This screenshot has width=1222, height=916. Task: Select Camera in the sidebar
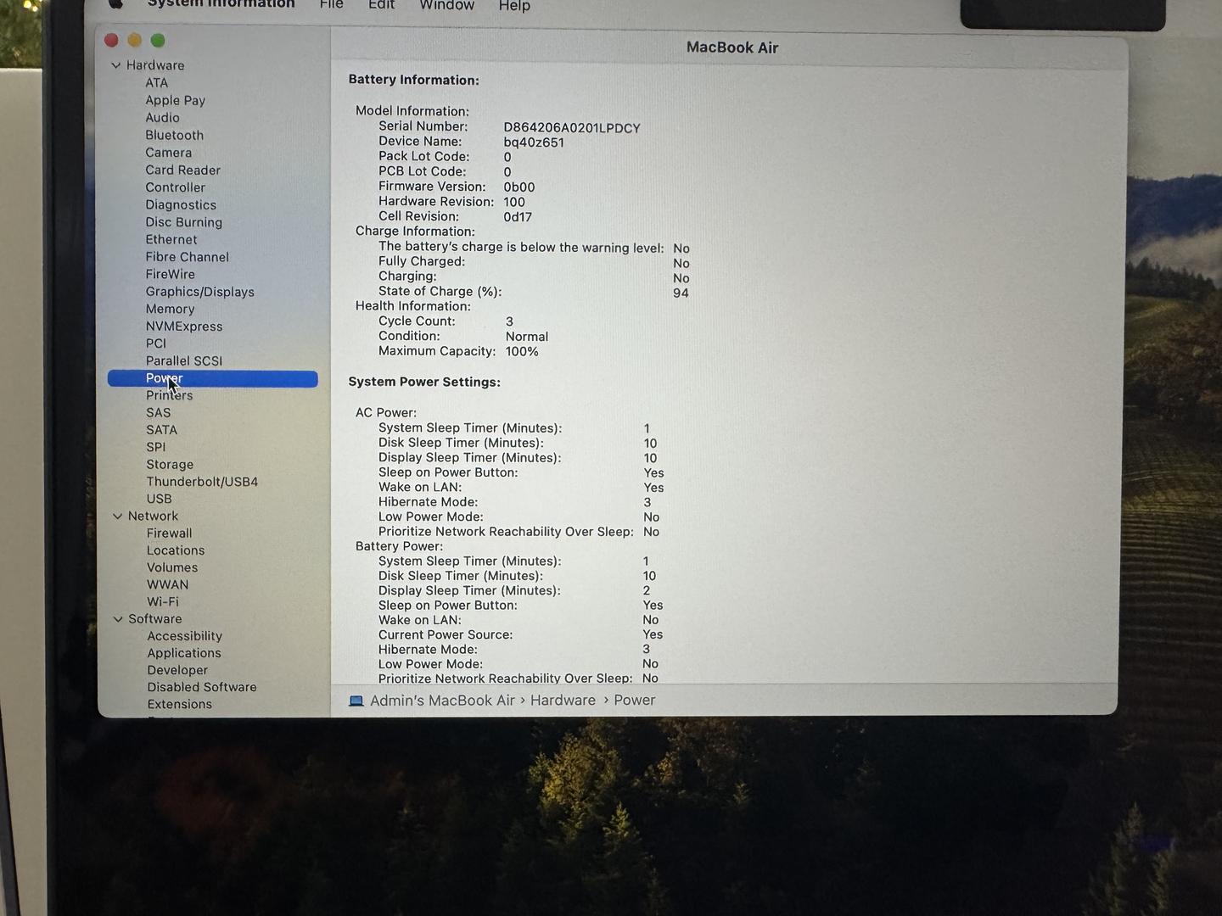(x=168, y=153)
